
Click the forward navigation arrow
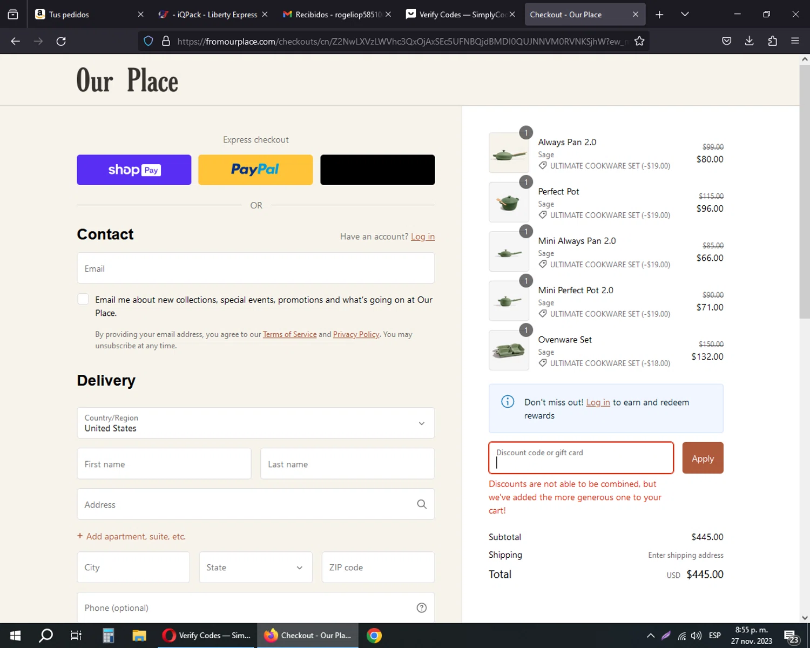pyautogui.click(x=38, y=41)
